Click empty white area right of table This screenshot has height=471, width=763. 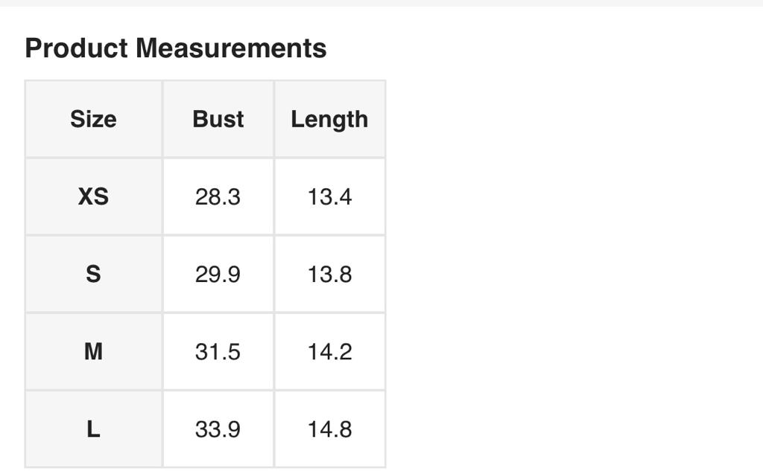(574, 260)
